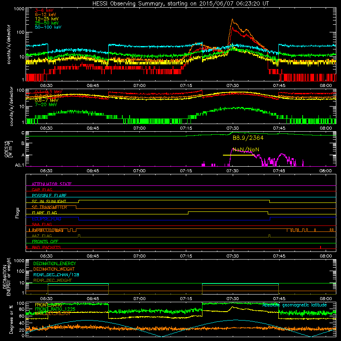Viewport: 341px width, 341px height.
Task: Select the 12-25 keV legend label
Action: 46,19
